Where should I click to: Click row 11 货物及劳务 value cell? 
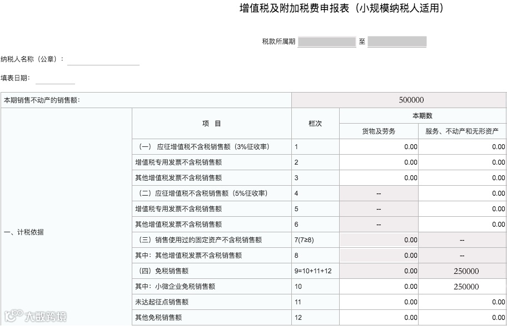pos(379,302)
